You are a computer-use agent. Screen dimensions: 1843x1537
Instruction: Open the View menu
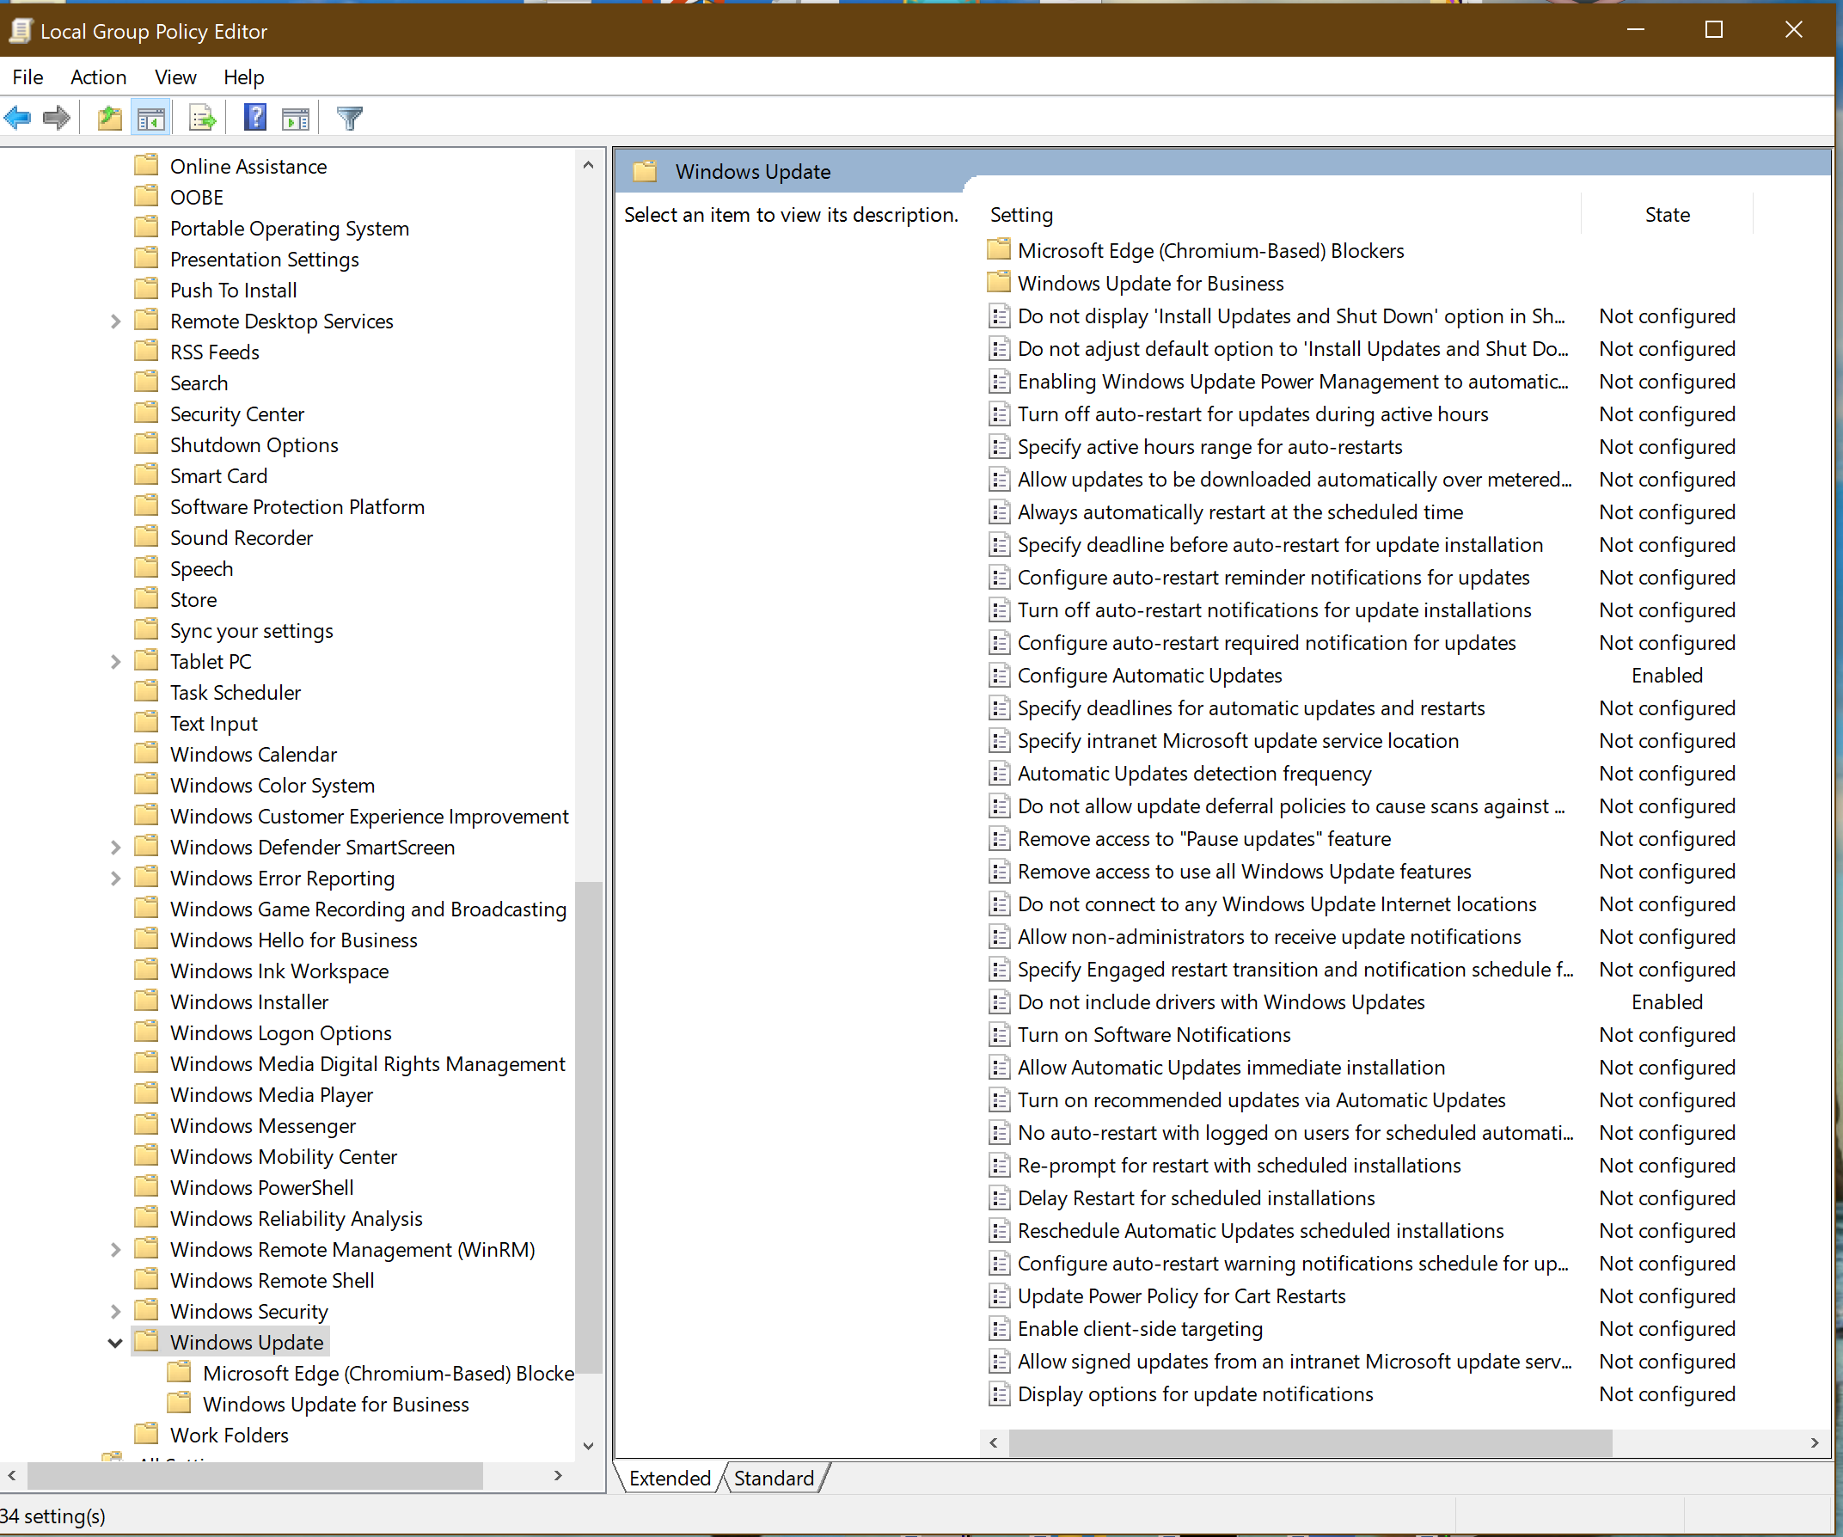(x=175, y=77)
